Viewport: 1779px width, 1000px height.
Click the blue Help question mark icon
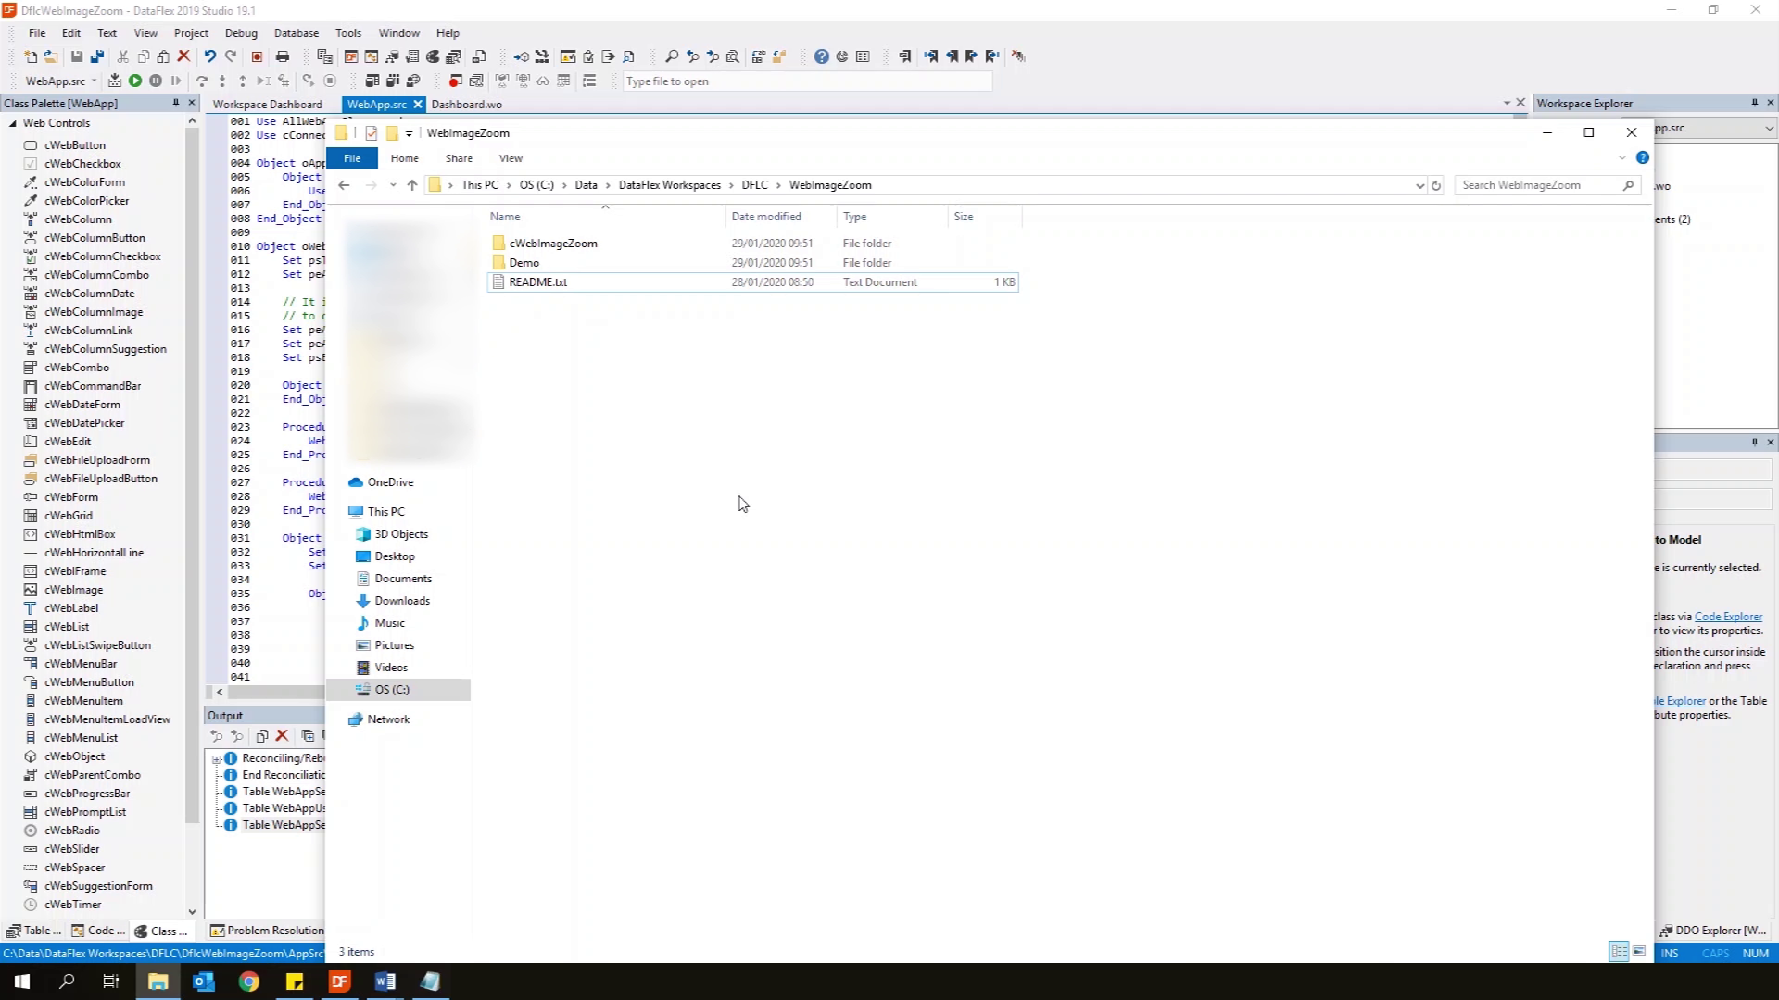[821, 56]
